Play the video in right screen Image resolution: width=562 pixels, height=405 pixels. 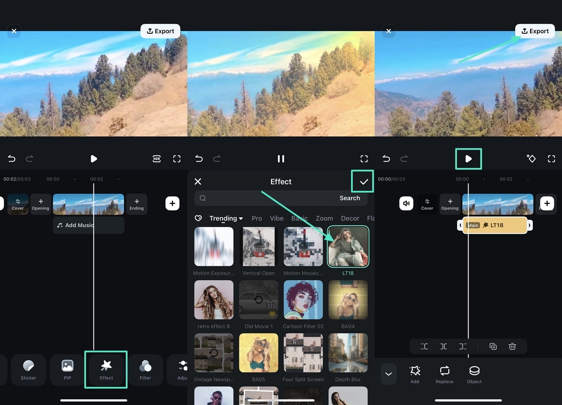click(468, 159)
